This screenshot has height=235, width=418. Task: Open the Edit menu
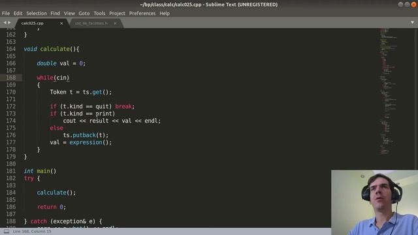(18, 13)
